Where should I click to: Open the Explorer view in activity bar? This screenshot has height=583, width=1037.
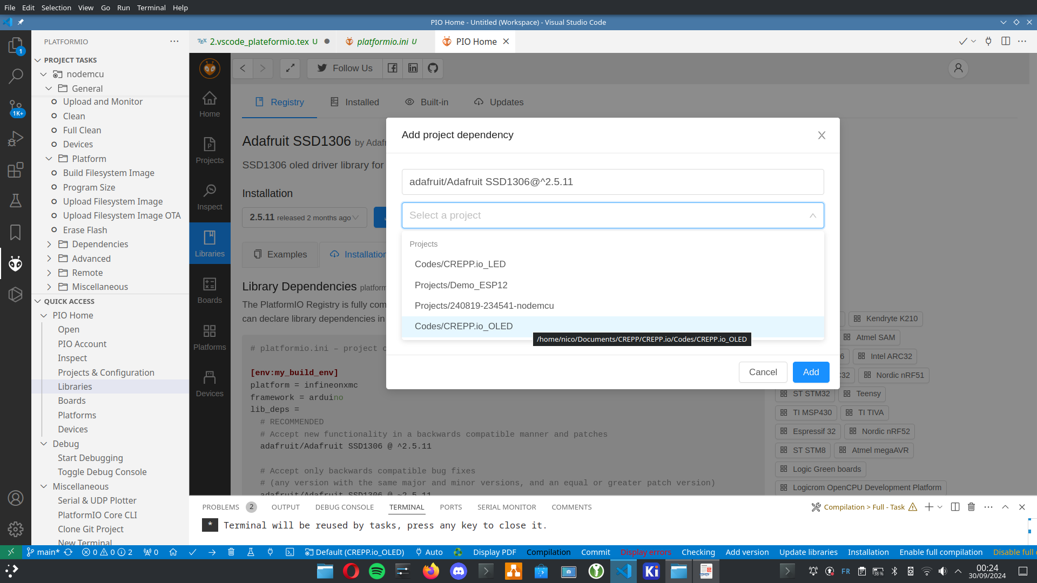point(16,45)
